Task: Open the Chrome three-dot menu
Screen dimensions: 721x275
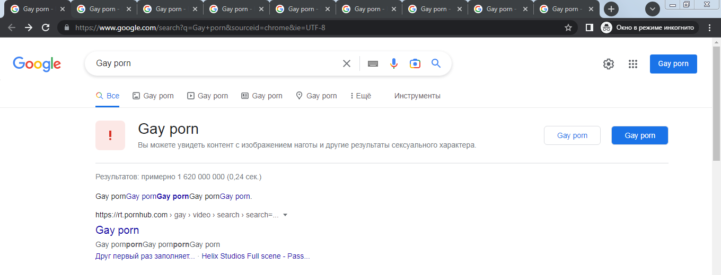Action: pyautogui.click(x=710, y=27)
